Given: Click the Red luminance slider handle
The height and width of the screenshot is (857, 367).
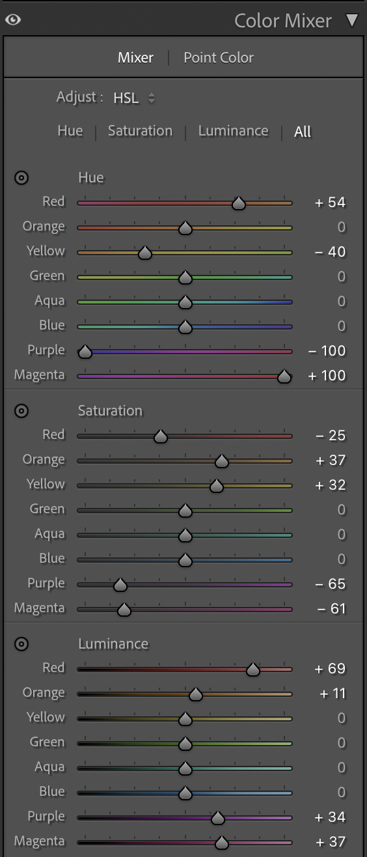Looking at the screenshot, I should pos(253,669).
